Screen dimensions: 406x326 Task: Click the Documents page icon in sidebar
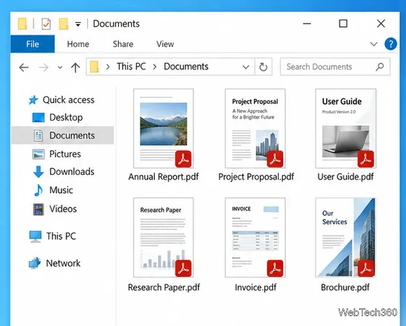click(x=38, y=136)
